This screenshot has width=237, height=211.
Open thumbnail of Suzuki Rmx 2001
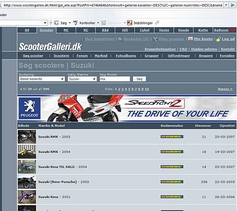click(x=27, y=197)
